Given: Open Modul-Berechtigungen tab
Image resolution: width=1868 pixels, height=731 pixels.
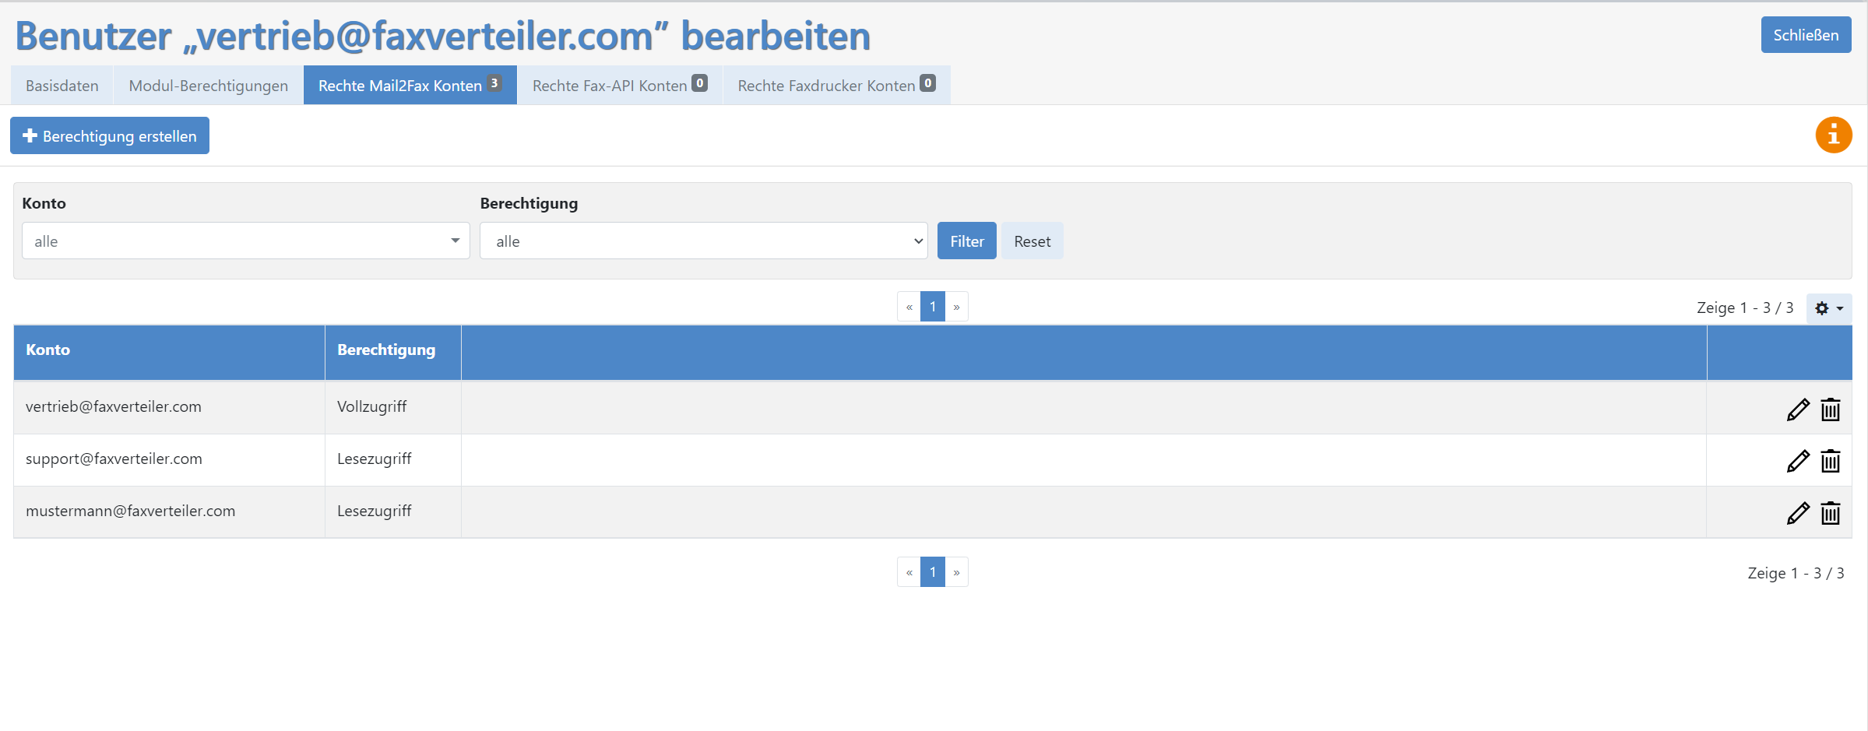Looking at the screenshot, I should (x=208, y=86).
